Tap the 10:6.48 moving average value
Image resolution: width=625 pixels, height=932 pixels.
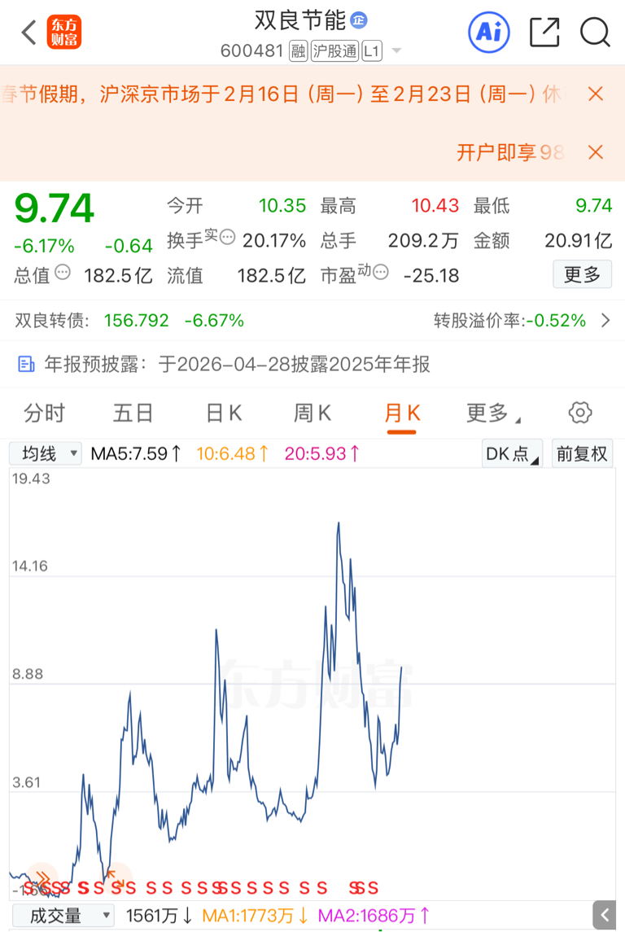click(x=232, y=454)
